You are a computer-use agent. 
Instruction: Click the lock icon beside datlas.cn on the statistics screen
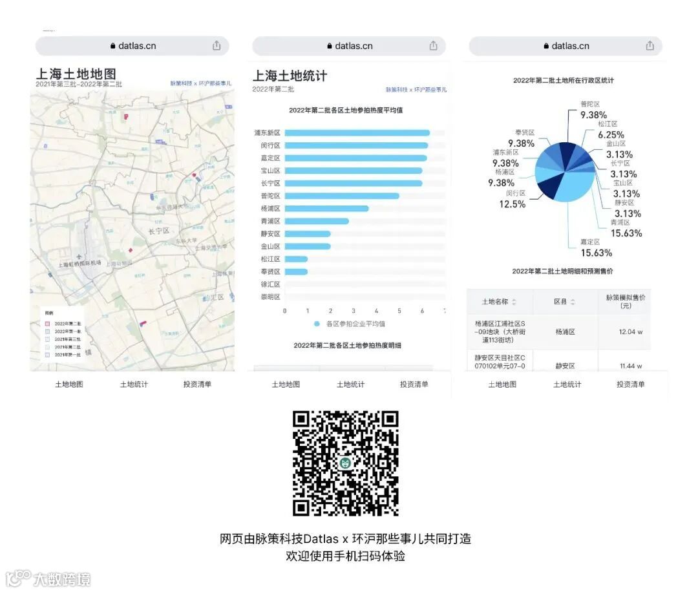(330, 46)
